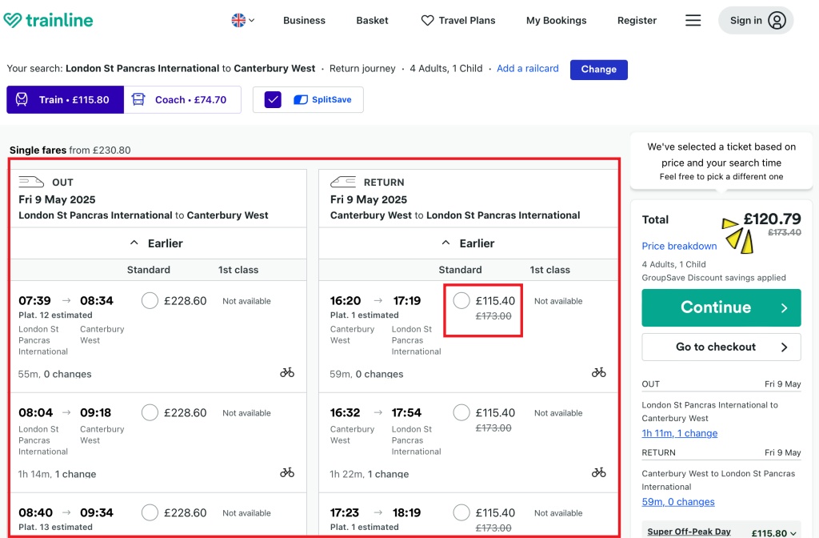Open My Bookings
Viewport: 819px width, 538px height.
557,20
